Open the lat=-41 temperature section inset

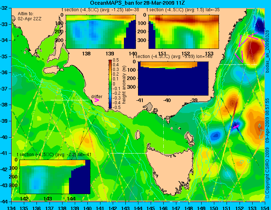click(55, 177)
